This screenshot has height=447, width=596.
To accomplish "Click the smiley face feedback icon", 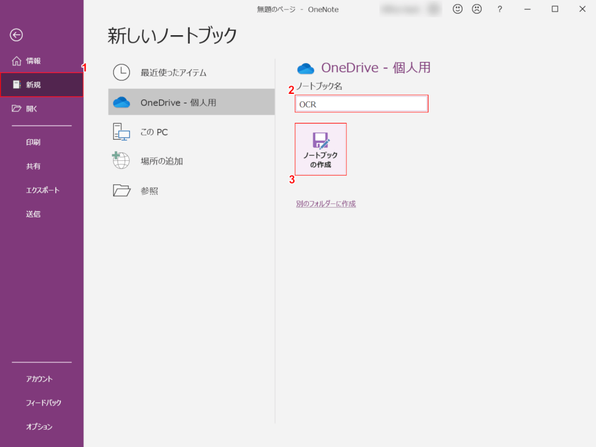I will pos(457,9).
